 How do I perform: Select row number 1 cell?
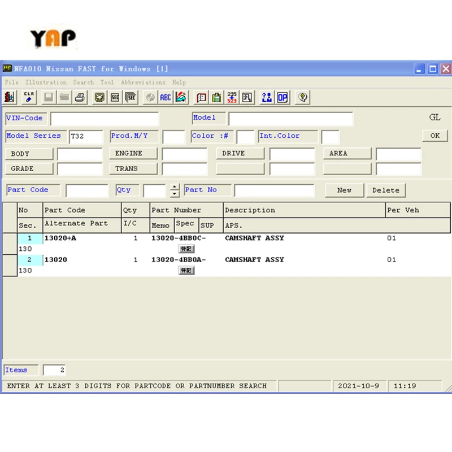click(x=30, y=238)
